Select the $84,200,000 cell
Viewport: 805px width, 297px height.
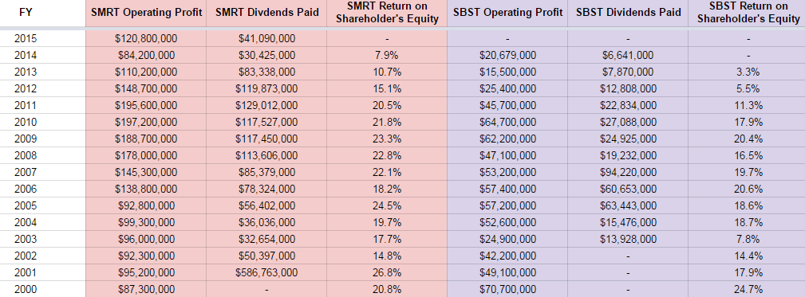(146, 55)
